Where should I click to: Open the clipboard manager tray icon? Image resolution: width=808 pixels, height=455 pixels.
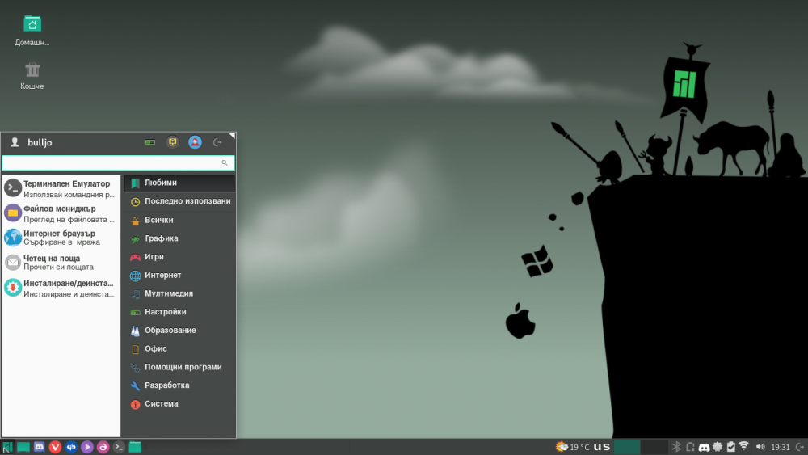click(x=691, y=447)
